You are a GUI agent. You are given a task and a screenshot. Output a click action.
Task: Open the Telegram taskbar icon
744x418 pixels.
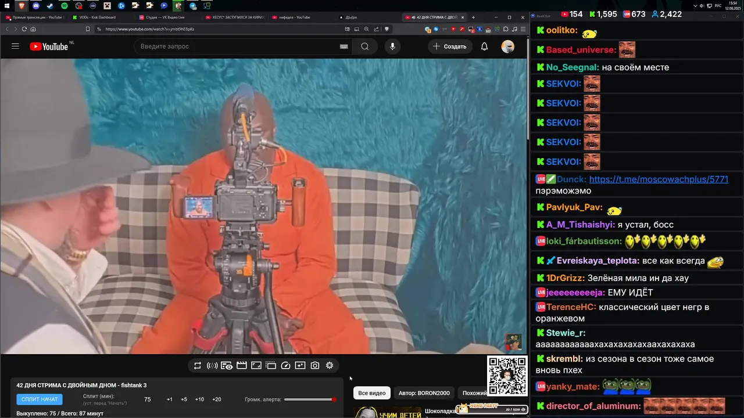pyautogui.click(x=192, y=6)
